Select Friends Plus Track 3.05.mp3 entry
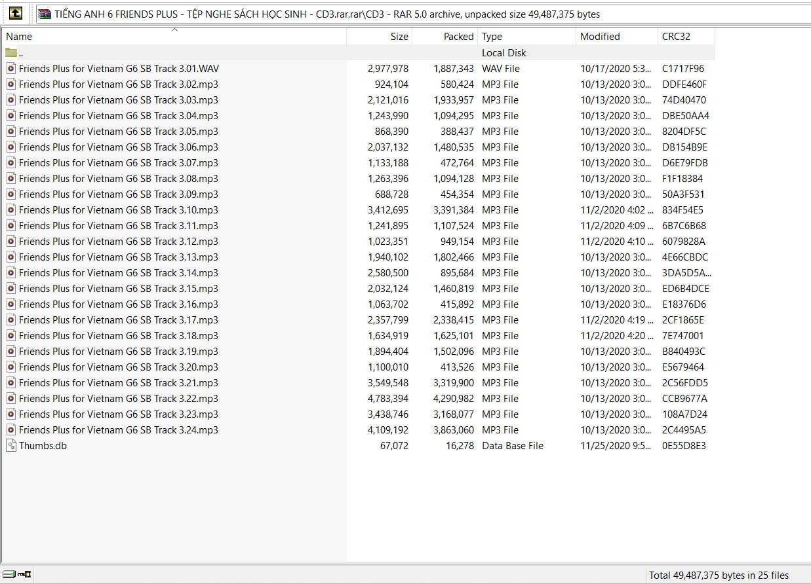The width and height of the screenshot is (811, 584). tap(118, 132)
